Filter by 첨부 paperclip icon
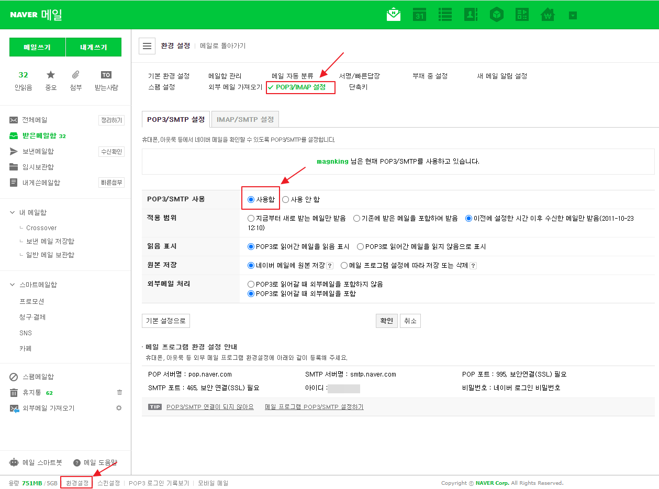Screen dimensions: 659x489 click(x=76, y=81)
